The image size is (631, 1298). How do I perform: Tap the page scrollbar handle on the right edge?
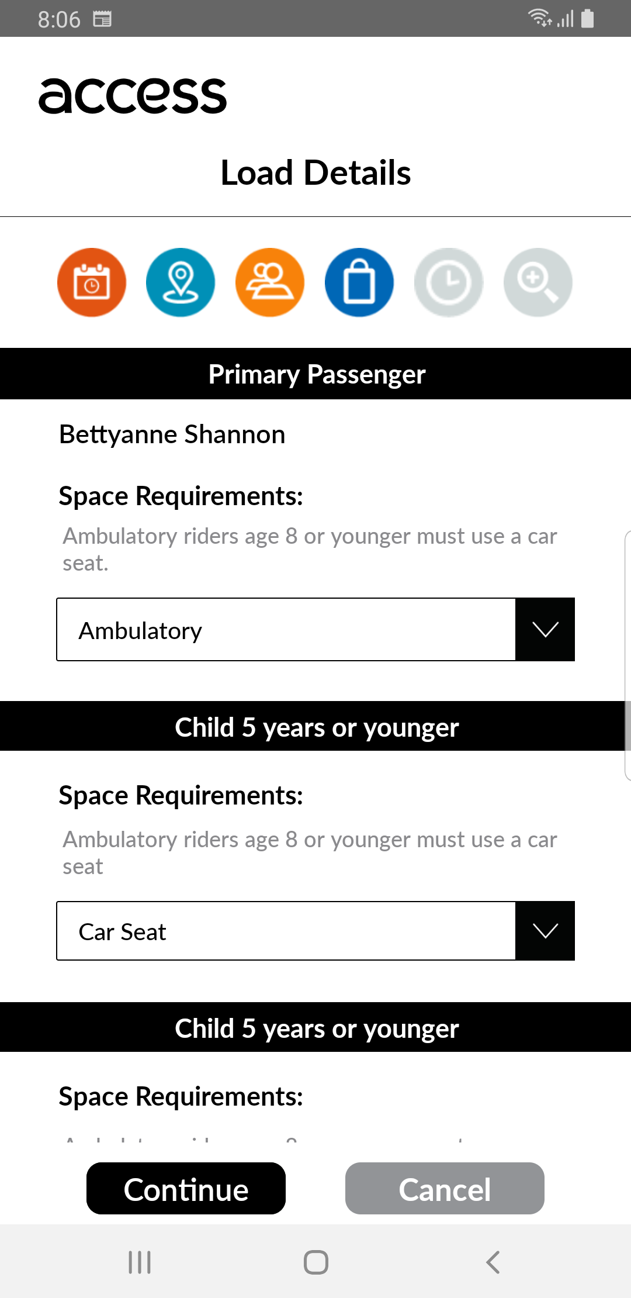(x=627, y=655)
